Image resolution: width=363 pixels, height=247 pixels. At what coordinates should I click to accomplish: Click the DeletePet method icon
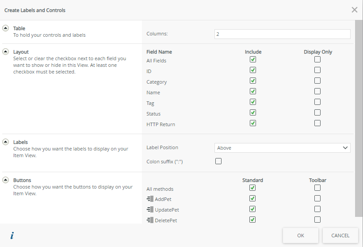pyautogui.click(x=150, y=220)
